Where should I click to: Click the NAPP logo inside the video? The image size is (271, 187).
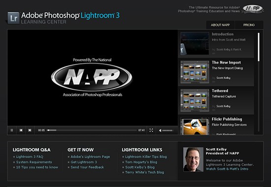tap(92, 77)
